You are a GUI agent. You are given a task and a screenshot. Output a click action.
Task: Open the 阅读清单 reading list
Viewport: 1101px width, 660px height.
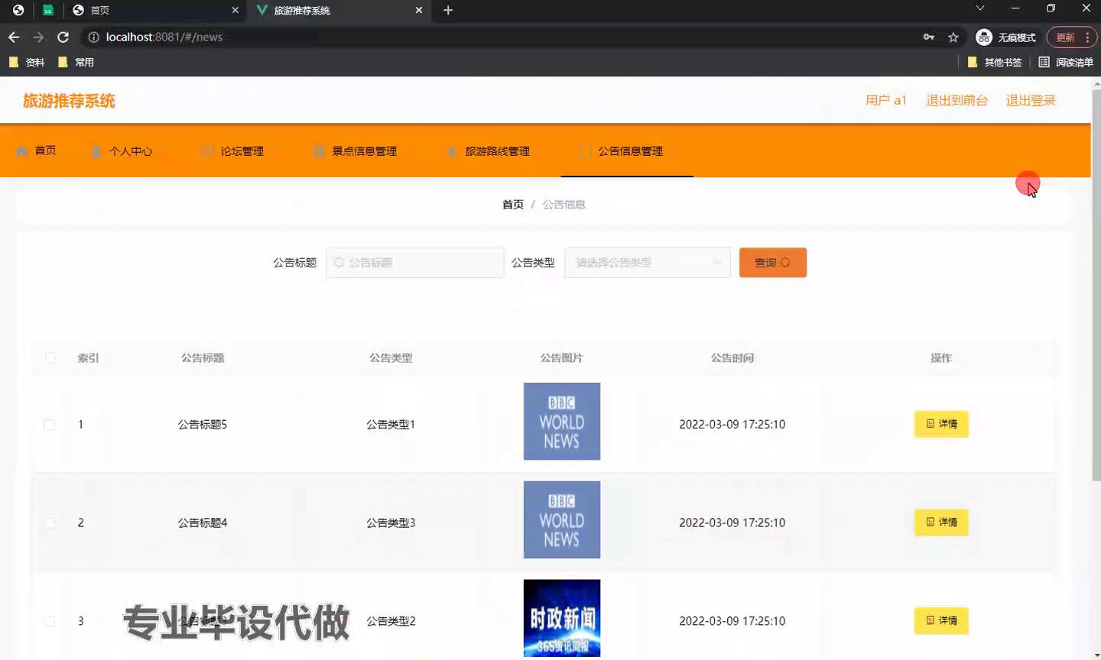pos(1066,62)
